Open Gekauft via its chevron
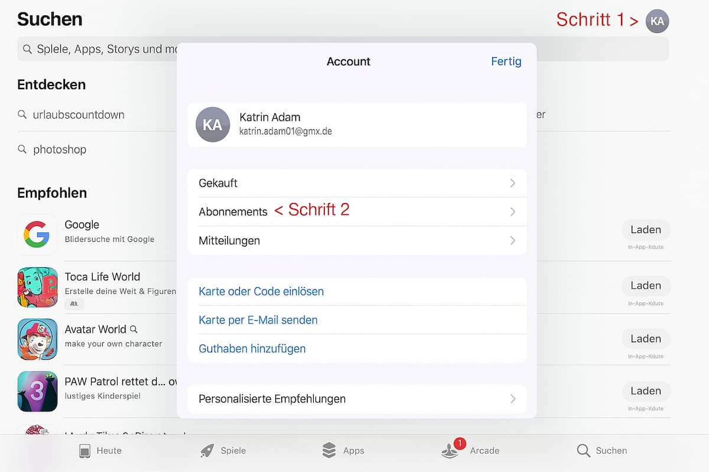Screen dimensions: 709x472 pos(512,183)
